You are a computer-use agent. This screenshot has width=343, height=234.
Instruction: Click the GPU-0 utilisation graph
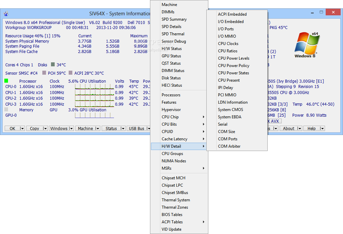(x=95, y=115)
